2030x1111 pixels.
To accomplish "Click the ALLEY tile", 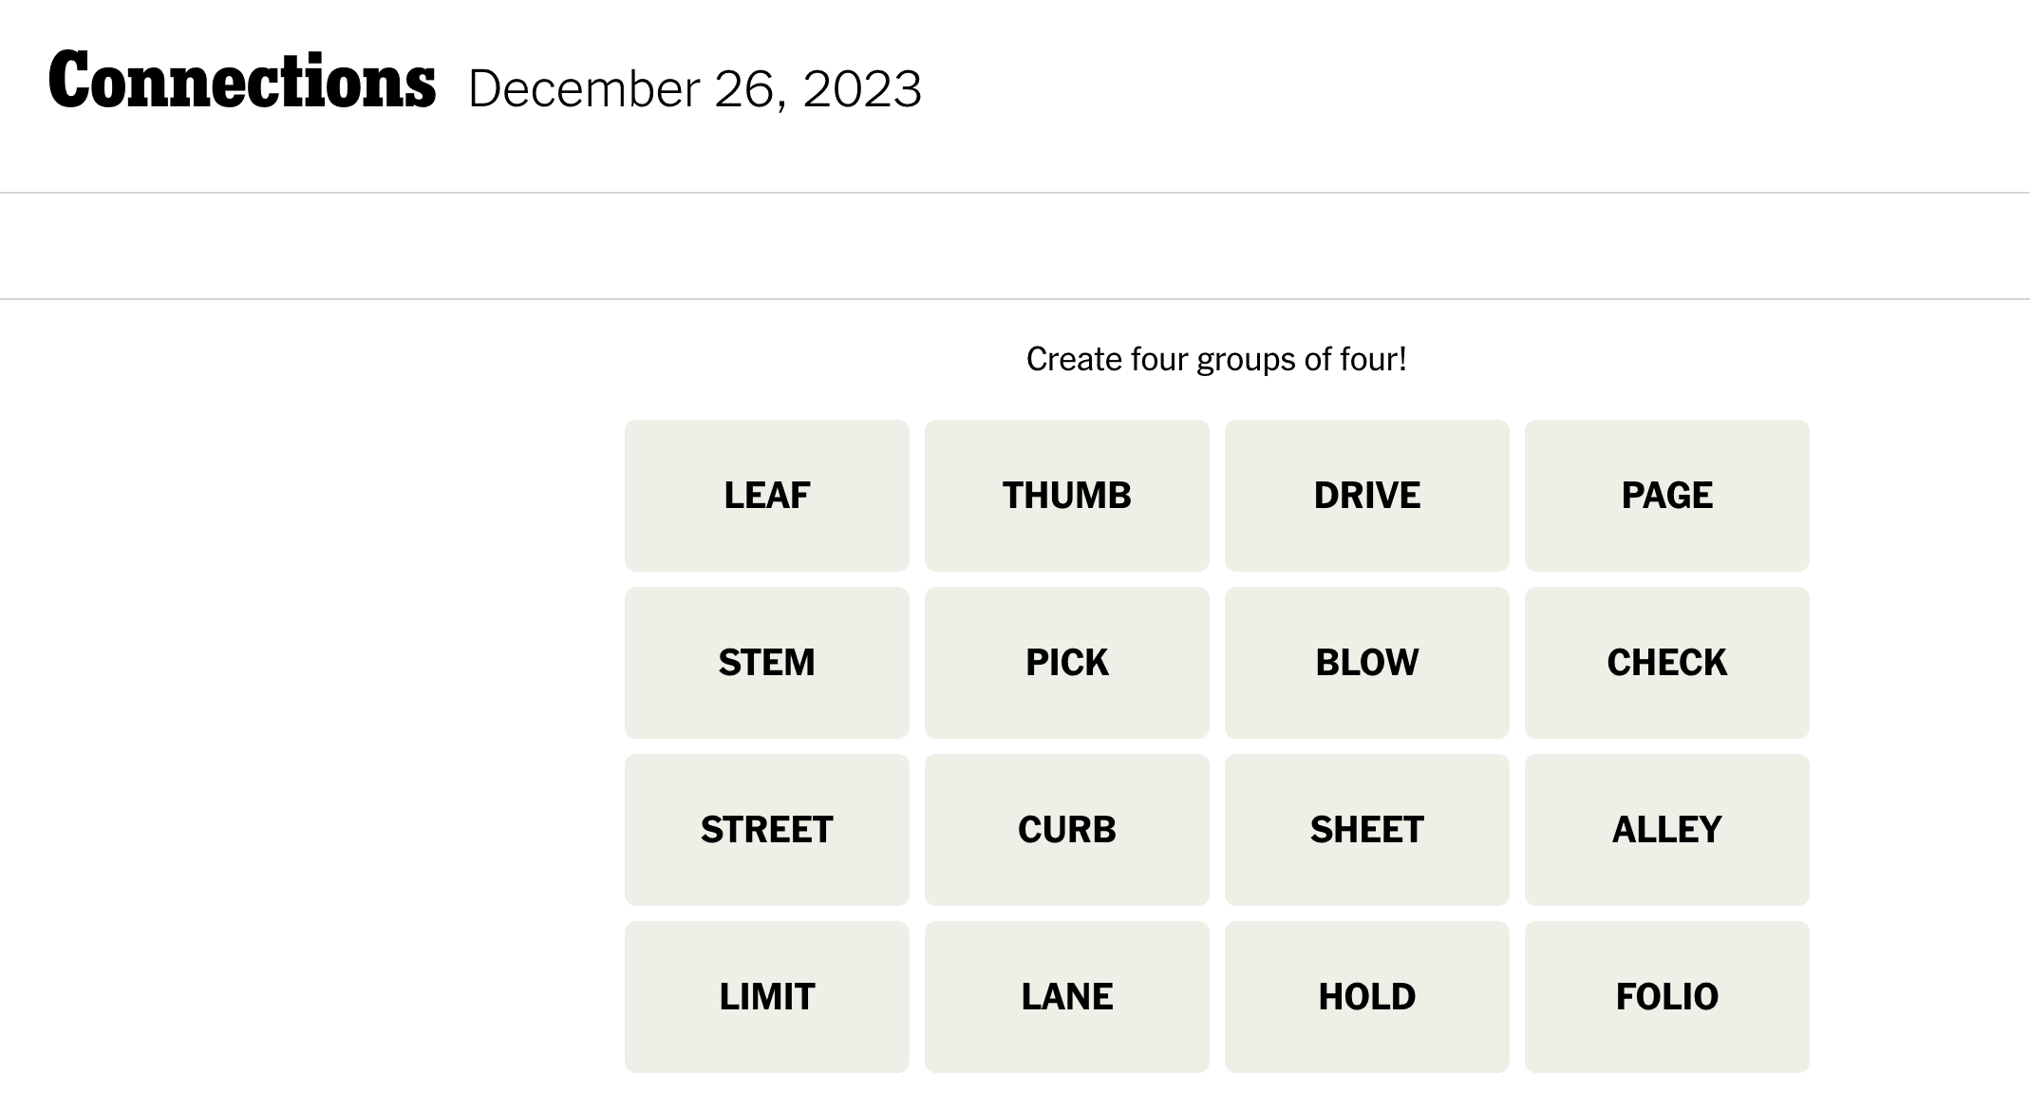I will [1666, 830].
